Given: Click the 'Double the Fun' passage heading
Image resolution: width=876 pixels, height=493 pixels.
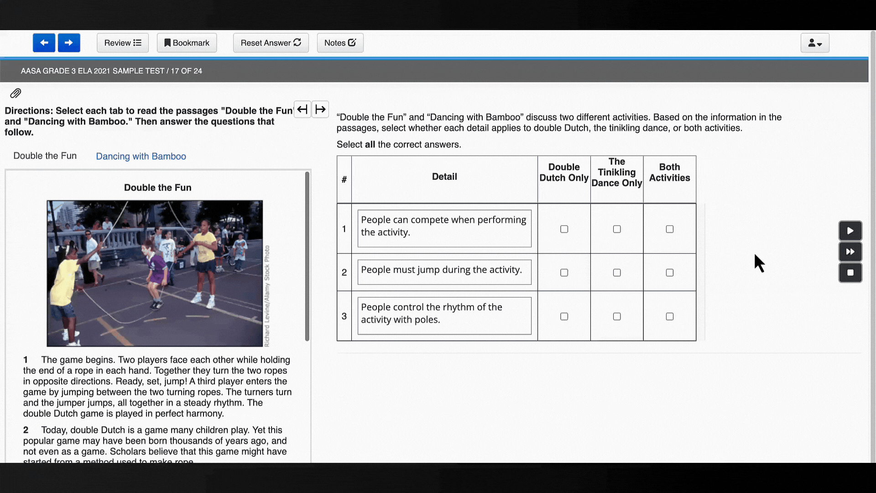Looking at the screenshot, I should (x=158, y=188).
